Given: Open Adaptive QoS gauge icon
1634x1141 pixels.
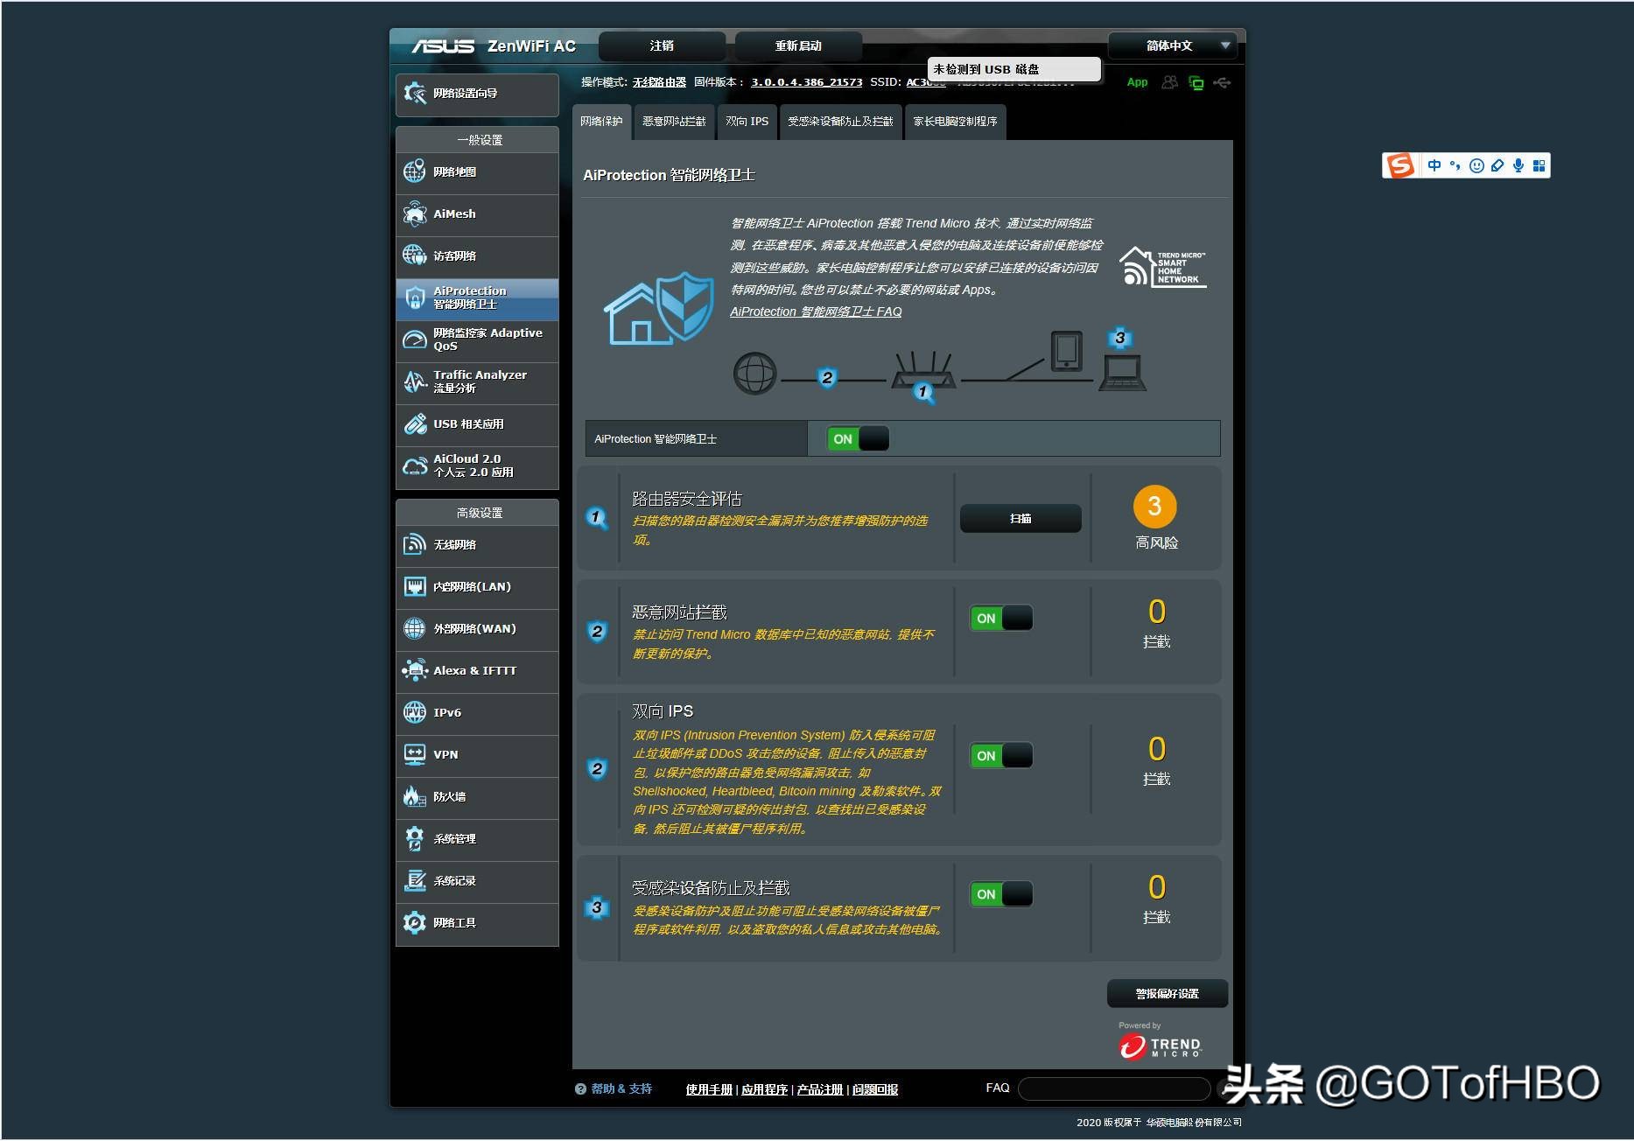Looking at the screenshot, I should click(415, 339).
